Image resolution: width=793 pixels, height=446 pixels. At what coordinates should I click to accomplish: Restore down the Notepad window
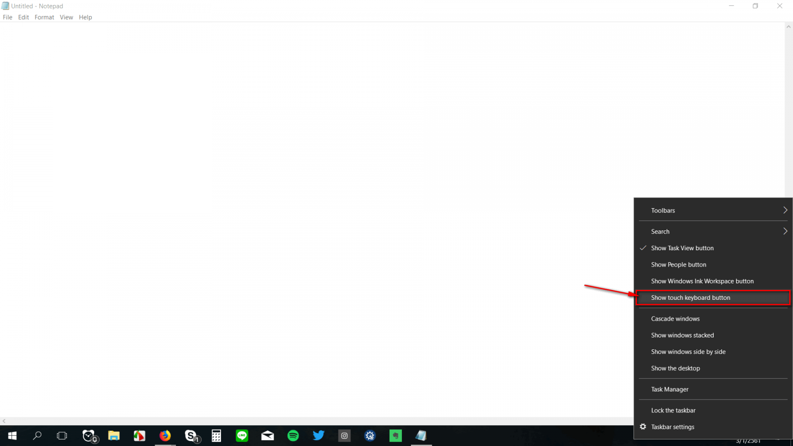755,6
